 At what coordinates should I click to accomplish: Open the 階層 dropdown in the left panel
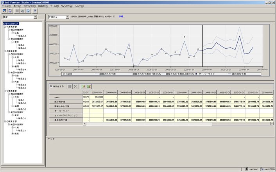[35, 17]
